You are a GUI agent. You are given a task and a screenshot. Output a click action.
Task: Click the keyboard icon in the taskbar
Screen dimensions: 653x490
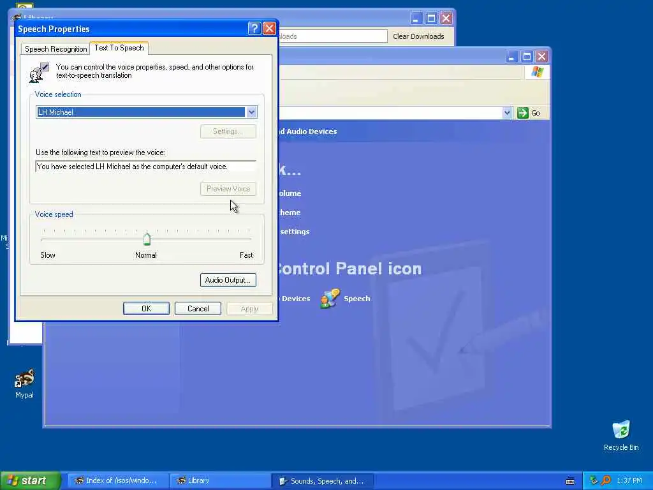(570, 481)
